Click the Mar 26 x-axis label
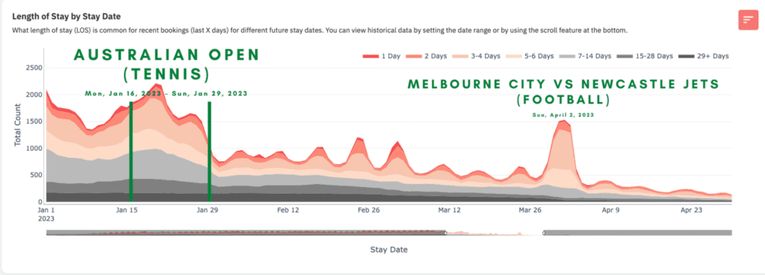 click(x=530, y=210)
